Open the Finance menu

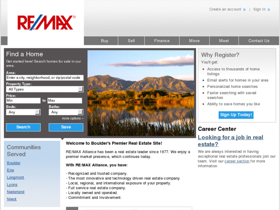(162, 41)
